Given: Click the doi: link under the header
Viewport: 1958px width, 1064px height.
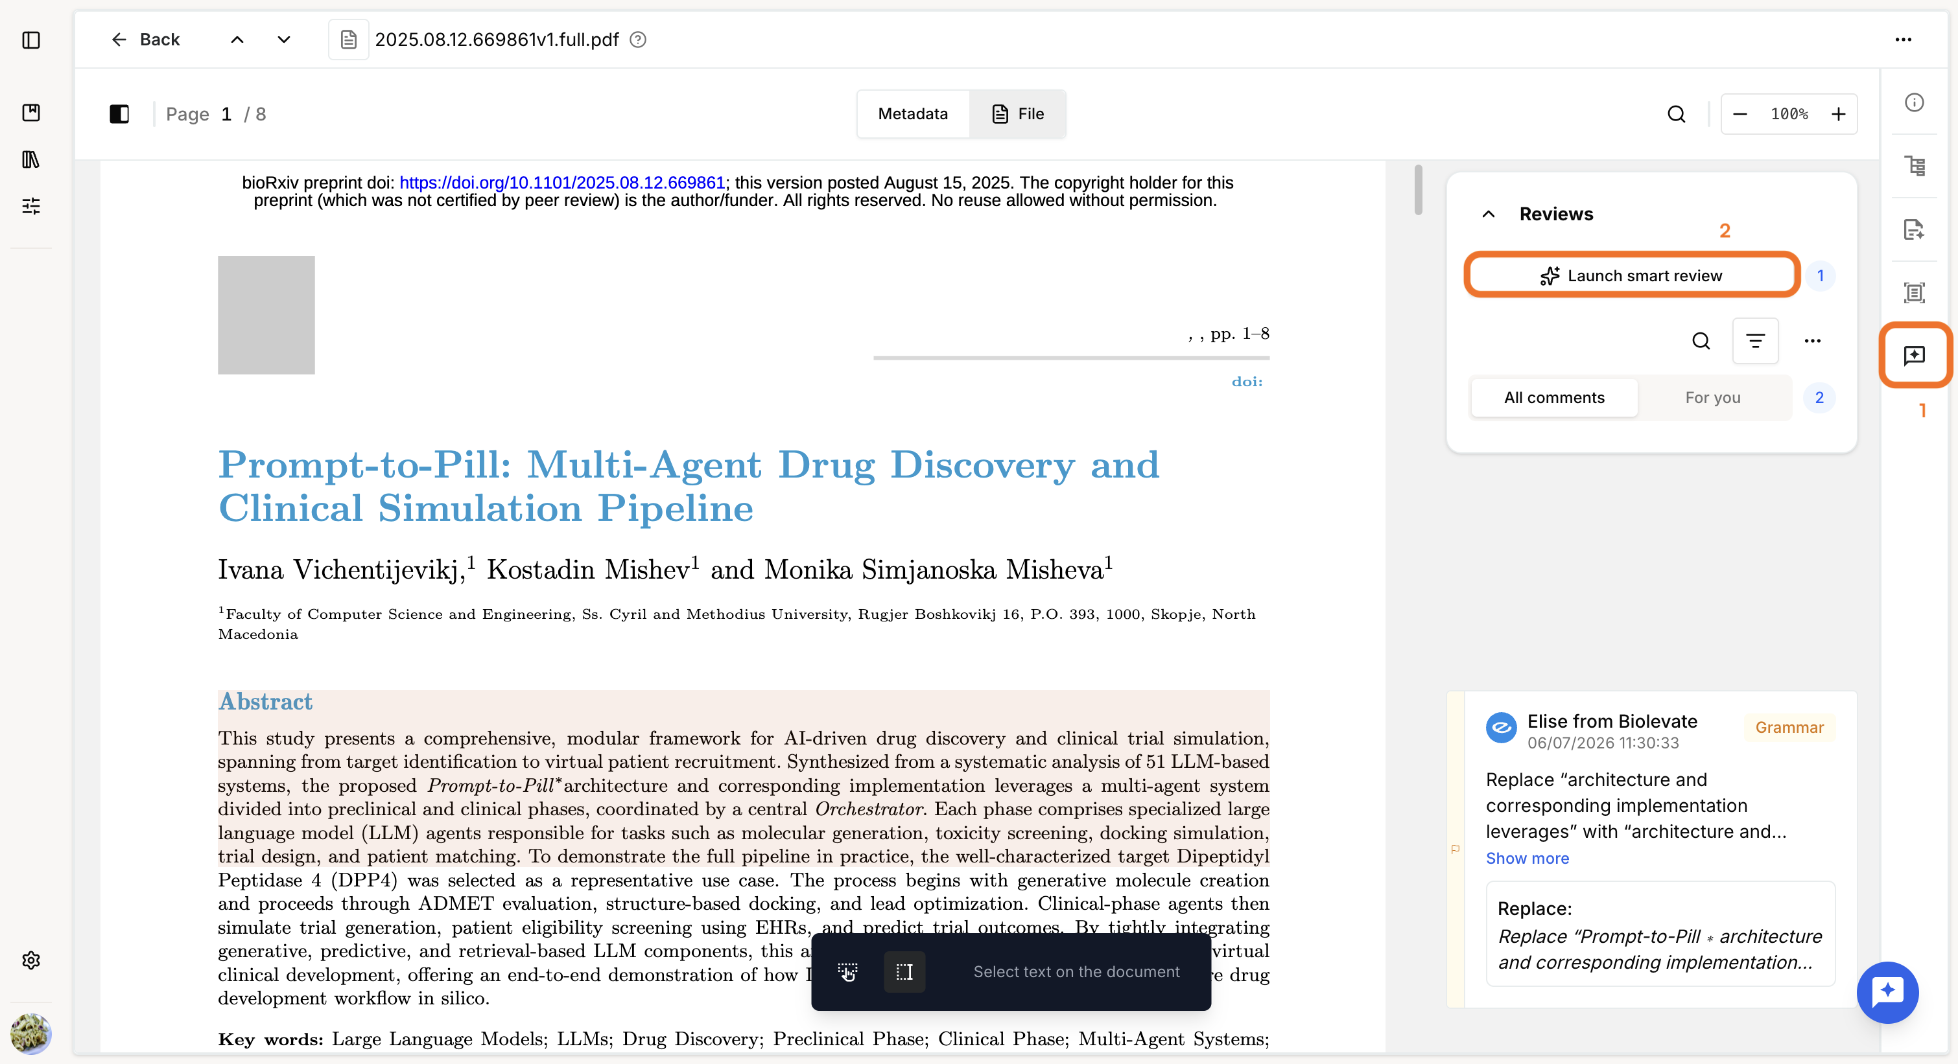Looking at the screenshot, I should tap(1247, 381).
